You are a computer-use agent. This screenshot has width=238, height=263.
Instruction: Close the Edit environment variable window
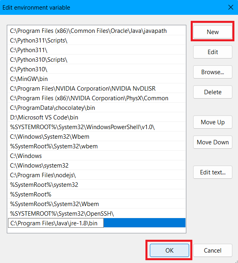[231, 7]
